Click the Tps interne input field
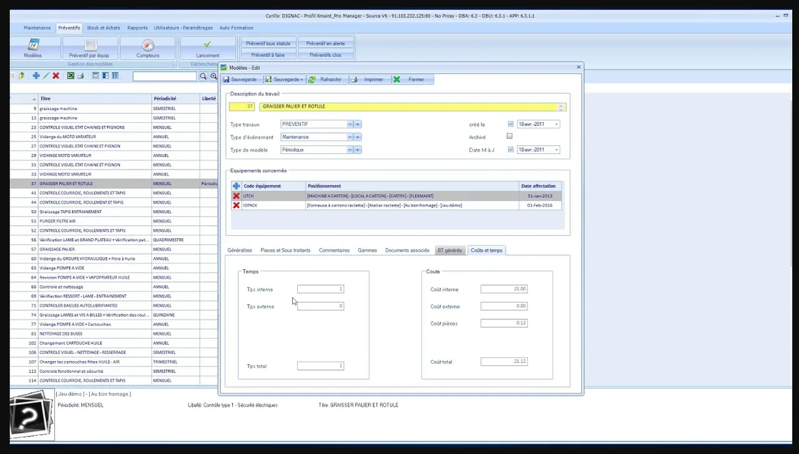The width and height of the screenshot is (799, 454). pyautogui.click(x=320, y=289)
